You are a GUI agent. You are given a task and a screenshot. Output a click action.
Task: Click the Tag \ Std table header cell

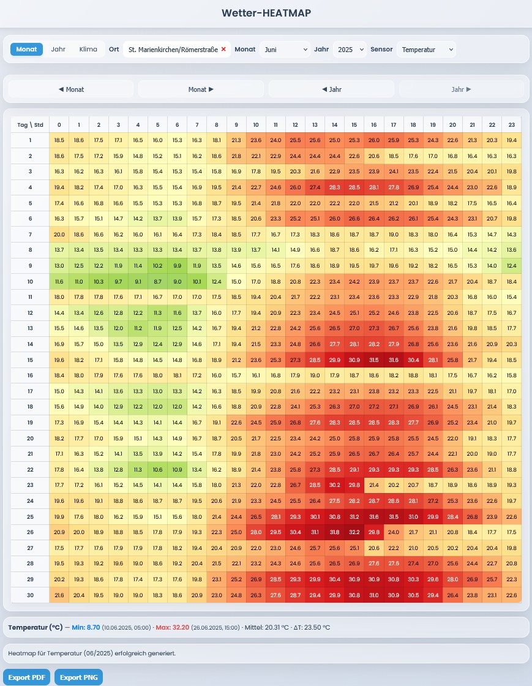(29, 124)
